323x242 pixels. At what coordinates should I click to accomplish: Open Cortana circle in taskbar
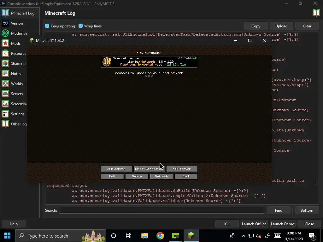(x=114, y=236)
